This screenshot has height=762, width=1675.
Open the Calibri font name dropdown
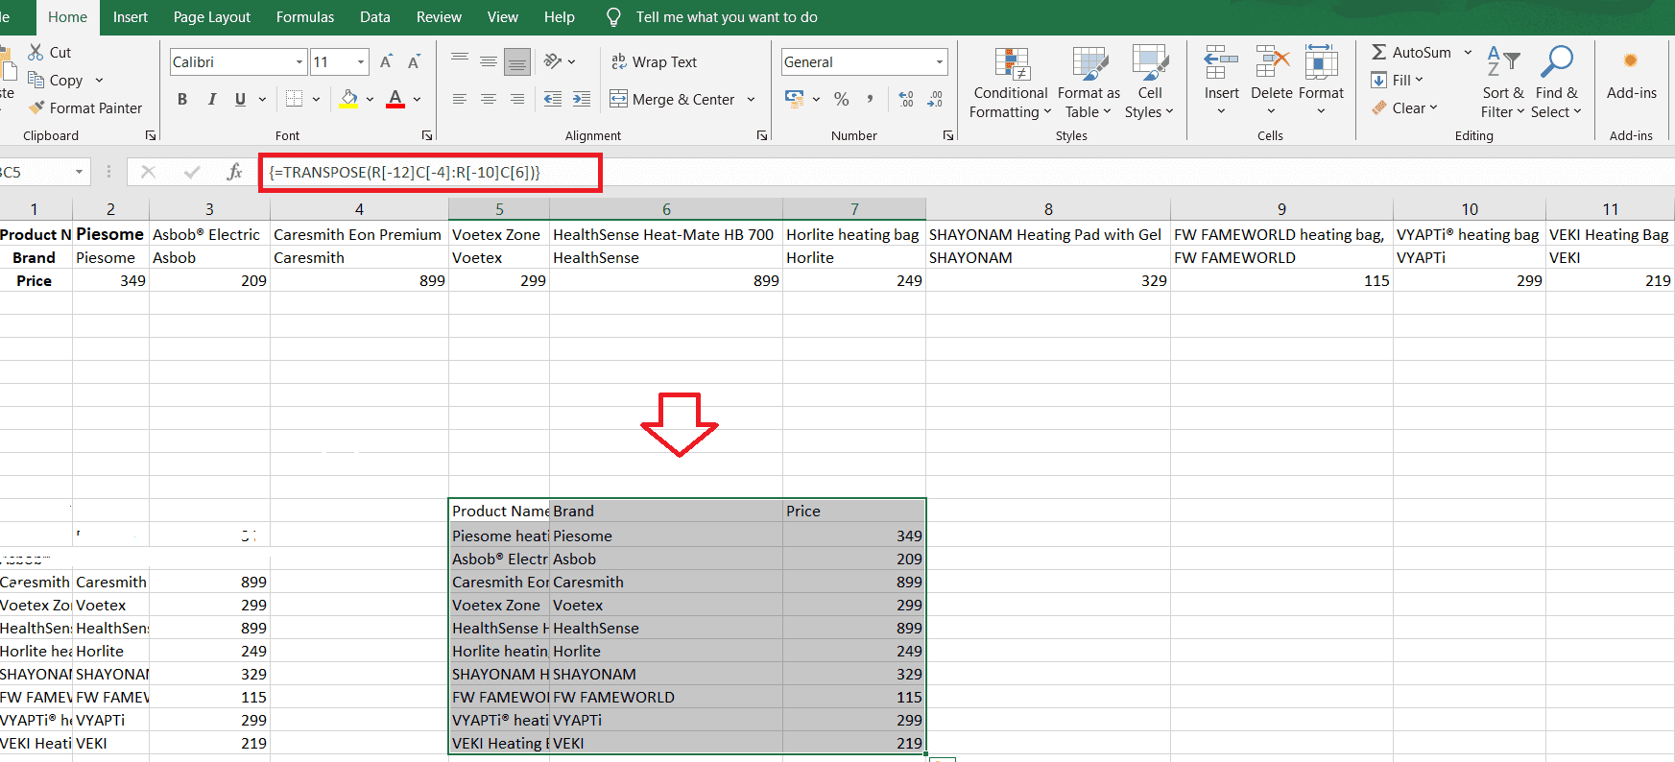pos(299,62)
